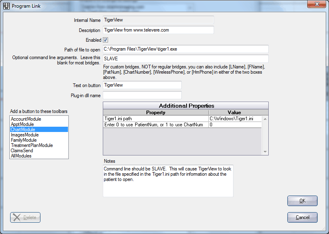Viewport: 329px width, 234px height.
Task: Click the X icon on Delete button
Action: (x=17, y=217)
